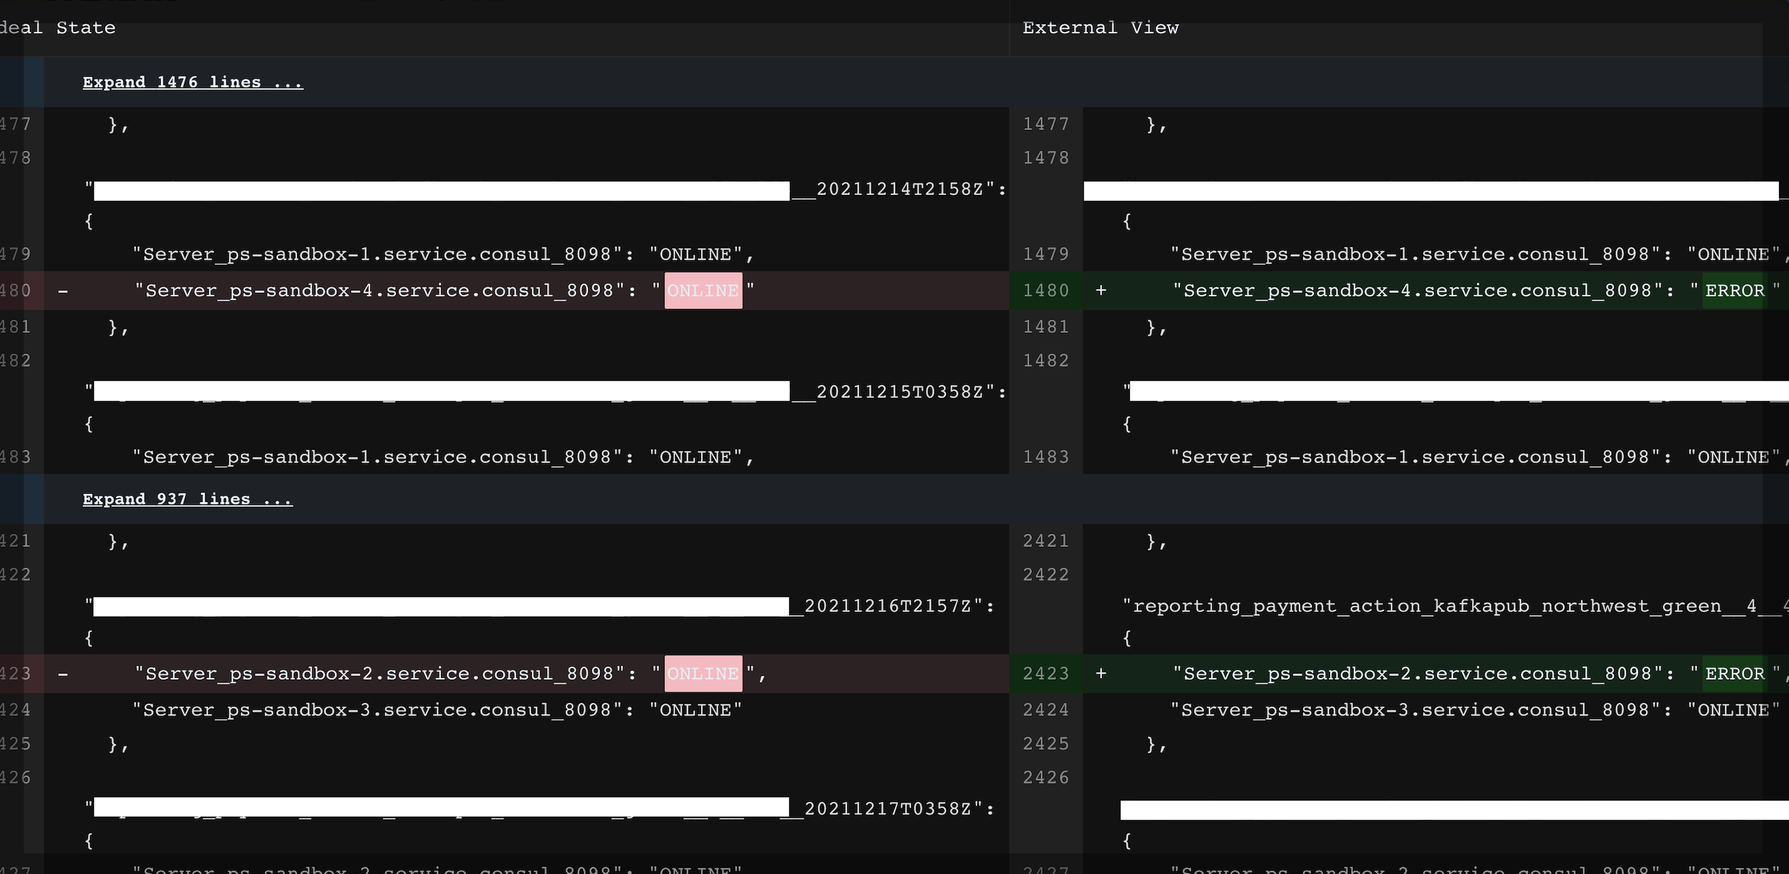The height and width of the screenshot is (874, 1789).
Task: Select the Ideal State column header
Action: (x=57, y=28)
